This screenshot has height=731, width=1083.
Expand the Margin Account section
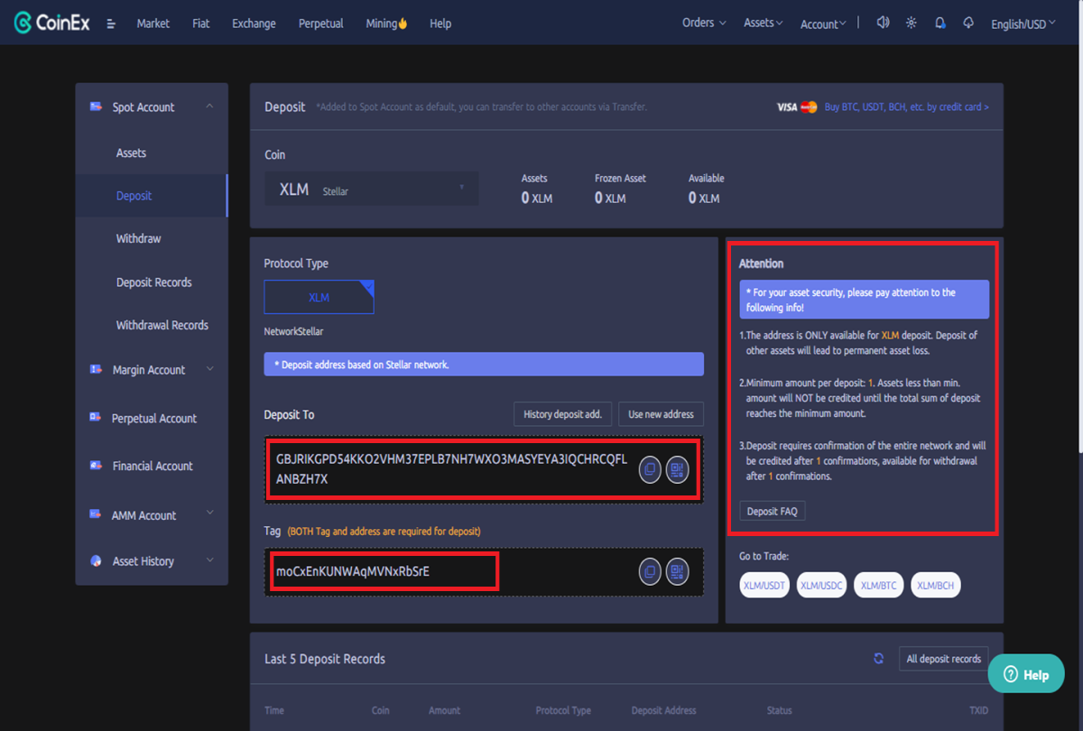(210, 369)
